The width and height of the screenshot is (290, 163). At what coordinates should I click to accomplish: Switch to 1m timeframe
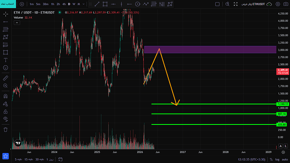(32, 4)
